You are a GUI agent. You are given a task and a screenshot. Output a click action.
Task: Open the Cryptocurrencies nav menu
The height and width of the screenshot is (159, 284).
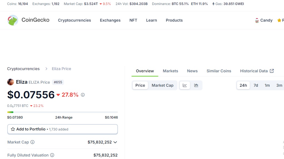point(75,20)
